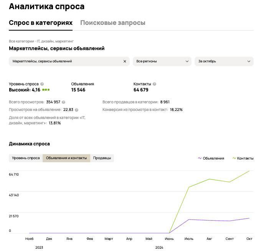
Task: Click the Окт data point on chart
Action: point(249,171)
